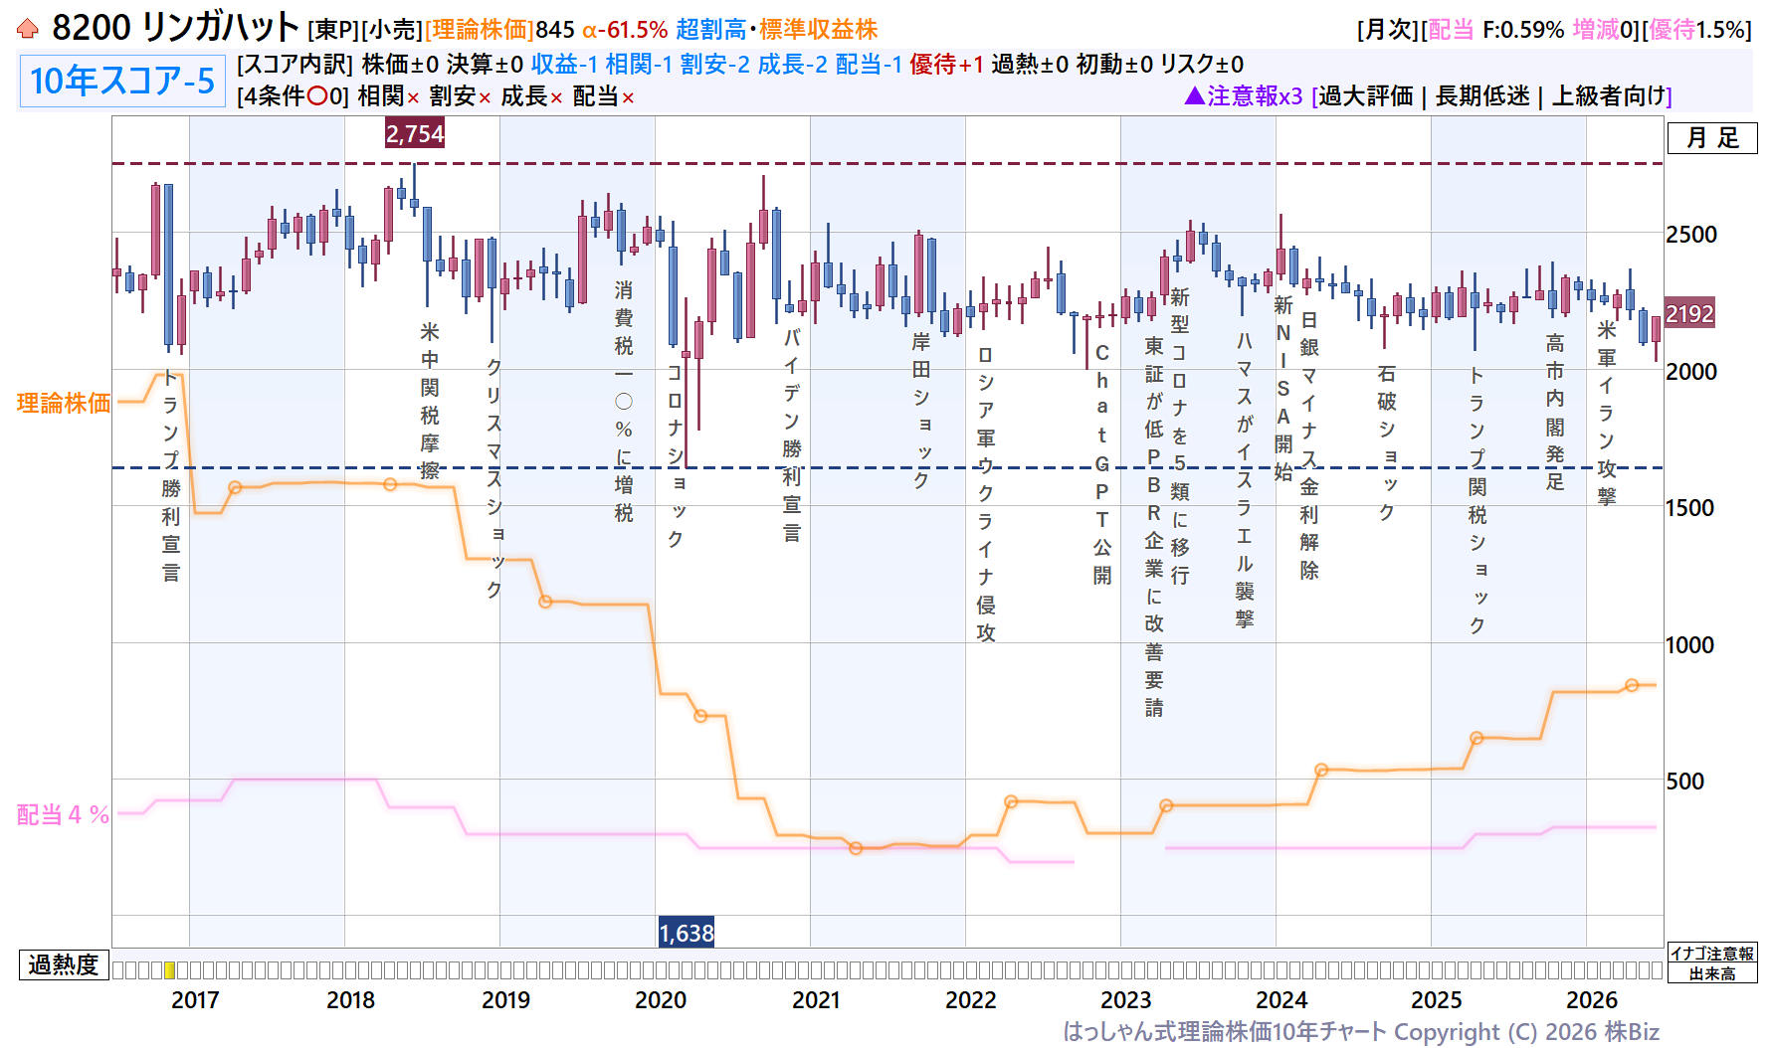Select the トランプ勝利宣言 event marker
Image resolution: width=1771 pixels, height=1048 pixels.
tap(171, 475)
